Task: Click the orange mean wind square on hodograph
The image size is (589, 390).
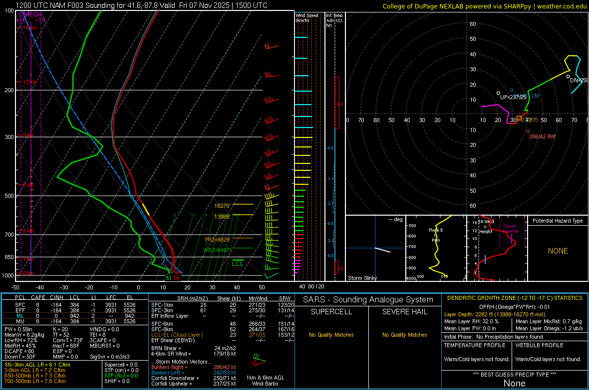Action: (519, 118)
